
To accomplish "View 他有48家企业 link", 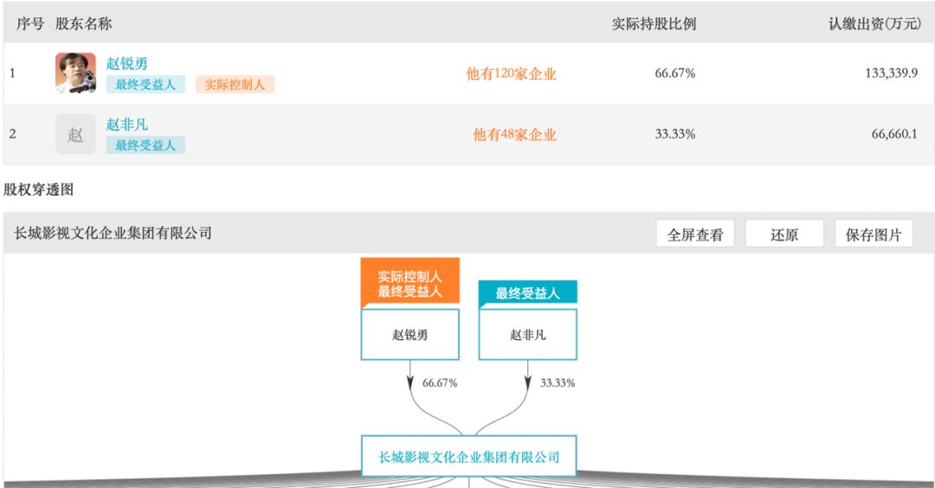I will click(514, 135).
